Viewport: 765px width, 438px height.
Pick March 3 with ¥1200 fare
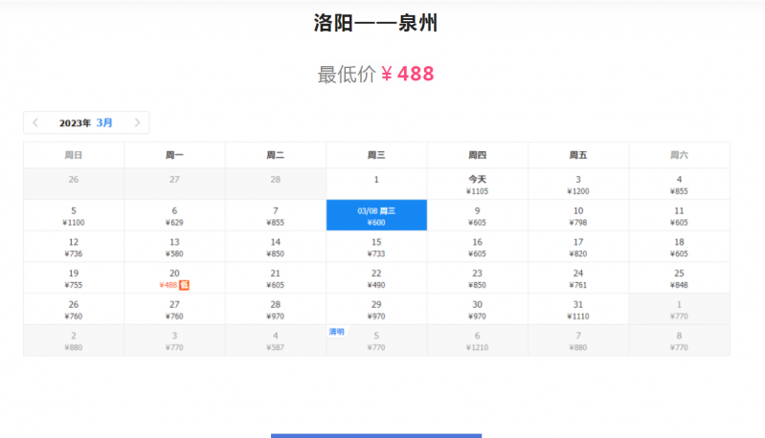(578, 185)
